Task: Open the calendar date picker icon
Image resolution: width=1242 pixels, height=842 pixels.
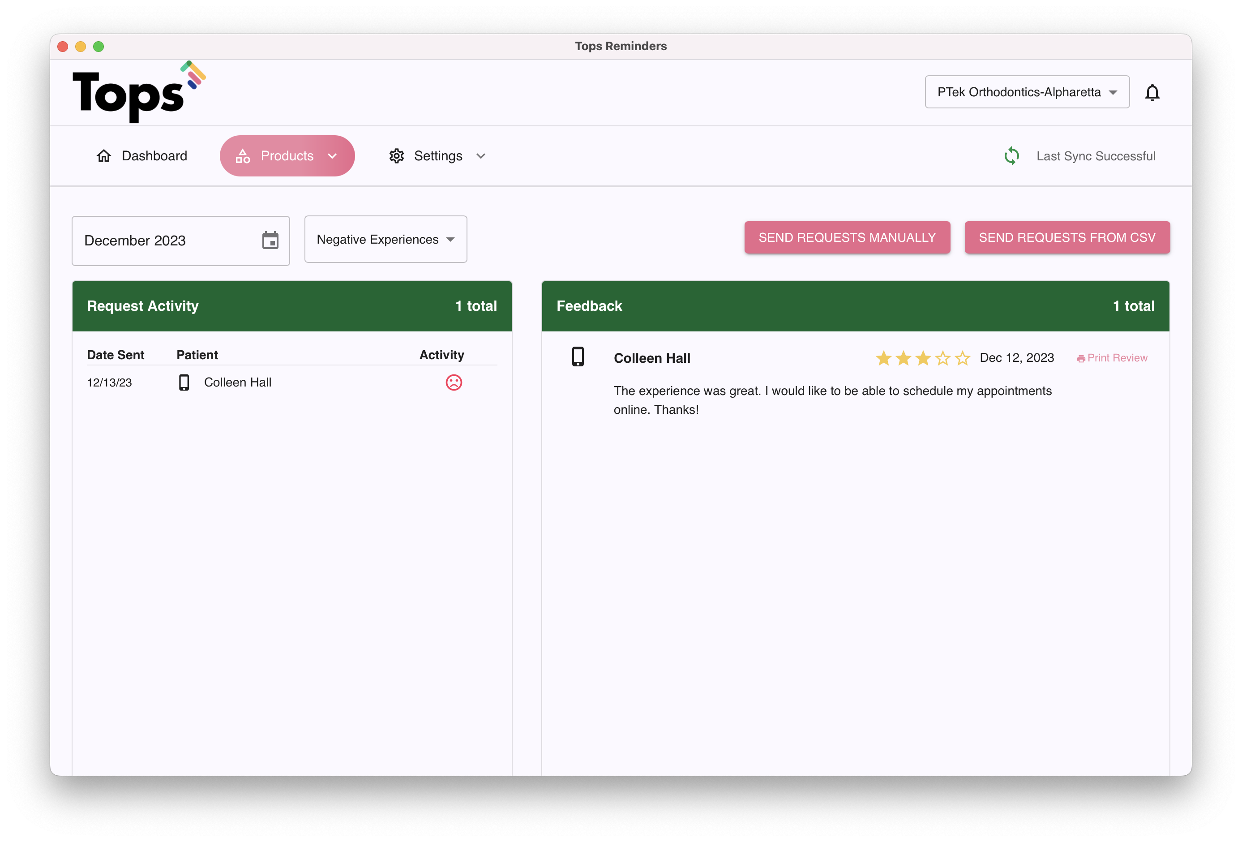Action: (x=270, y=241)
